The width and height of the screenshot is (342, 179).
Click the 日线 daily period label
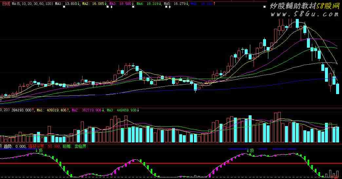[6, 4]
